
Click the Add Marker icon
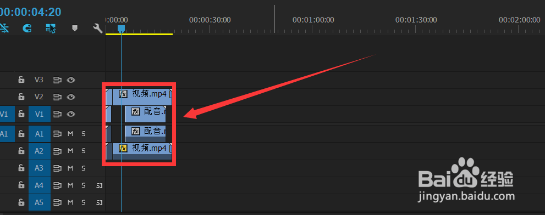(75, 28)
